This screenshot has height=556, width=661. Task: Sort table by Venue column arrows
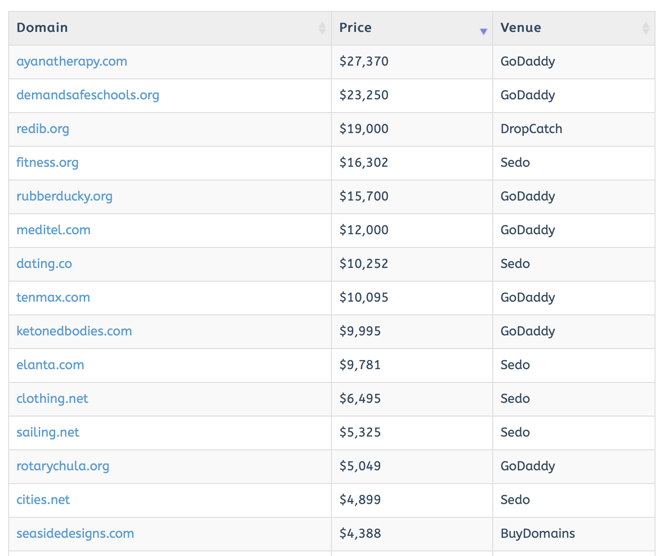(646, 28)
